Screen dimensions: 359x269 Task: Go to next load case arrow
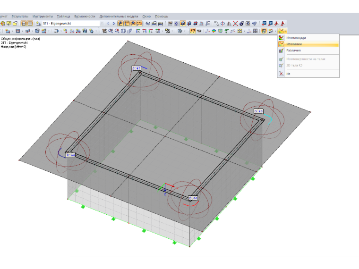tap(114, 23)
